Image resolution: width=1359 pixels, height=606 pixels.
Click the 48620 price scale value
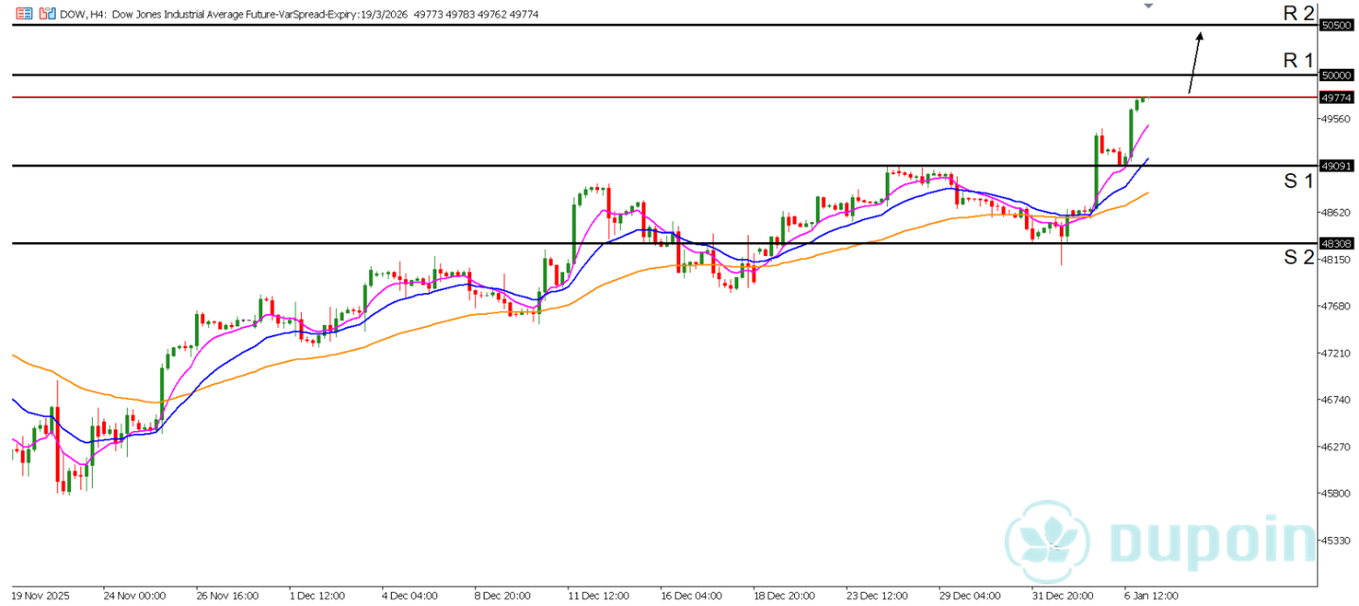point(1335,213)
